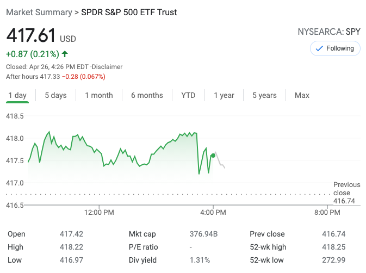Click the current price dot on chart
Image resolution: width=366 pixels, height=273 pixels.
[213, 156]
